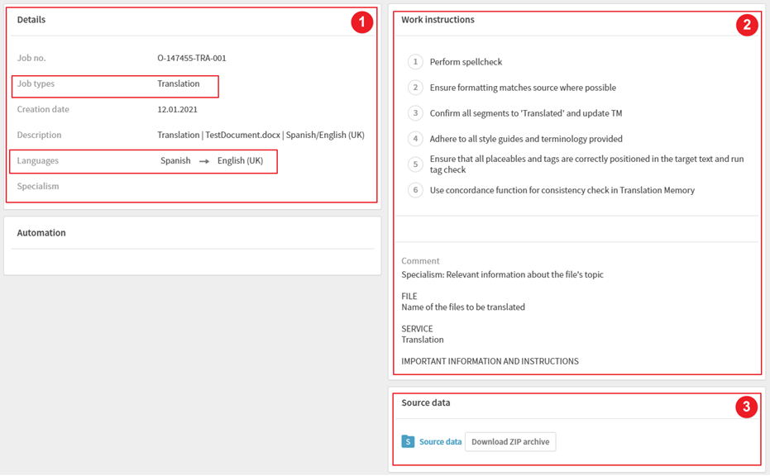Click the Translation job type value

179,83
